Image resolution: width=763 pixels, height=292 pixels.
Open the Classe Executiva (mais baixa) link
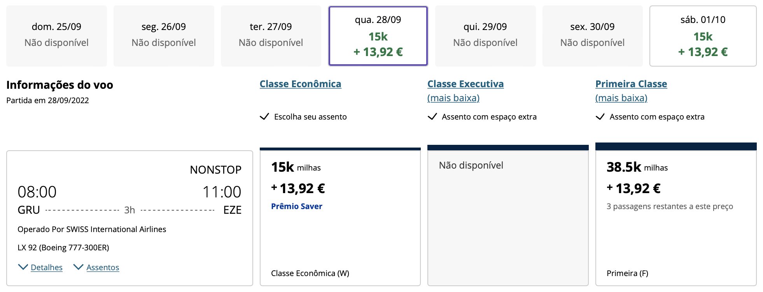(x=465, y=91)
